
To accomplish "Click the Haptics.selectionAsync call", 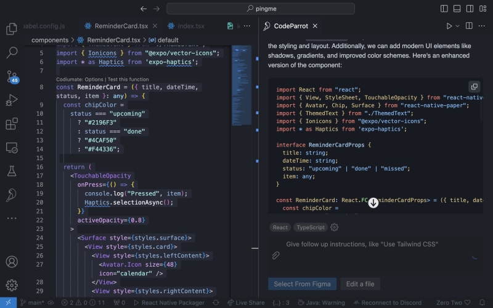I will (x=129, y=203).
